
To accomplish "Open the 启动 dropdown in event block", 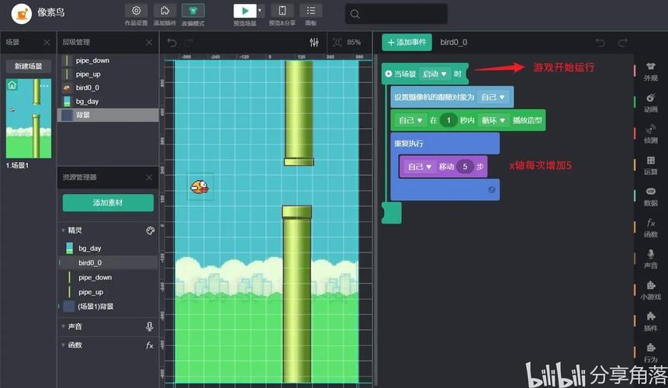I will 435,74.
